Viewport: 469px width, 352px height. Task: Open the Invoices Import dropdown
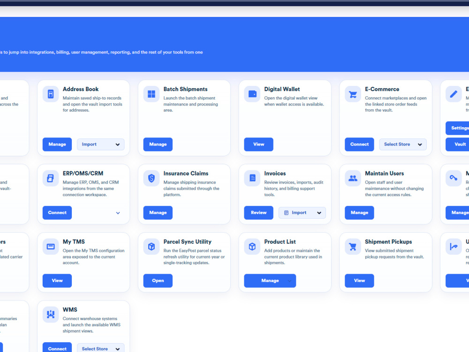click(x=302, y=213)
